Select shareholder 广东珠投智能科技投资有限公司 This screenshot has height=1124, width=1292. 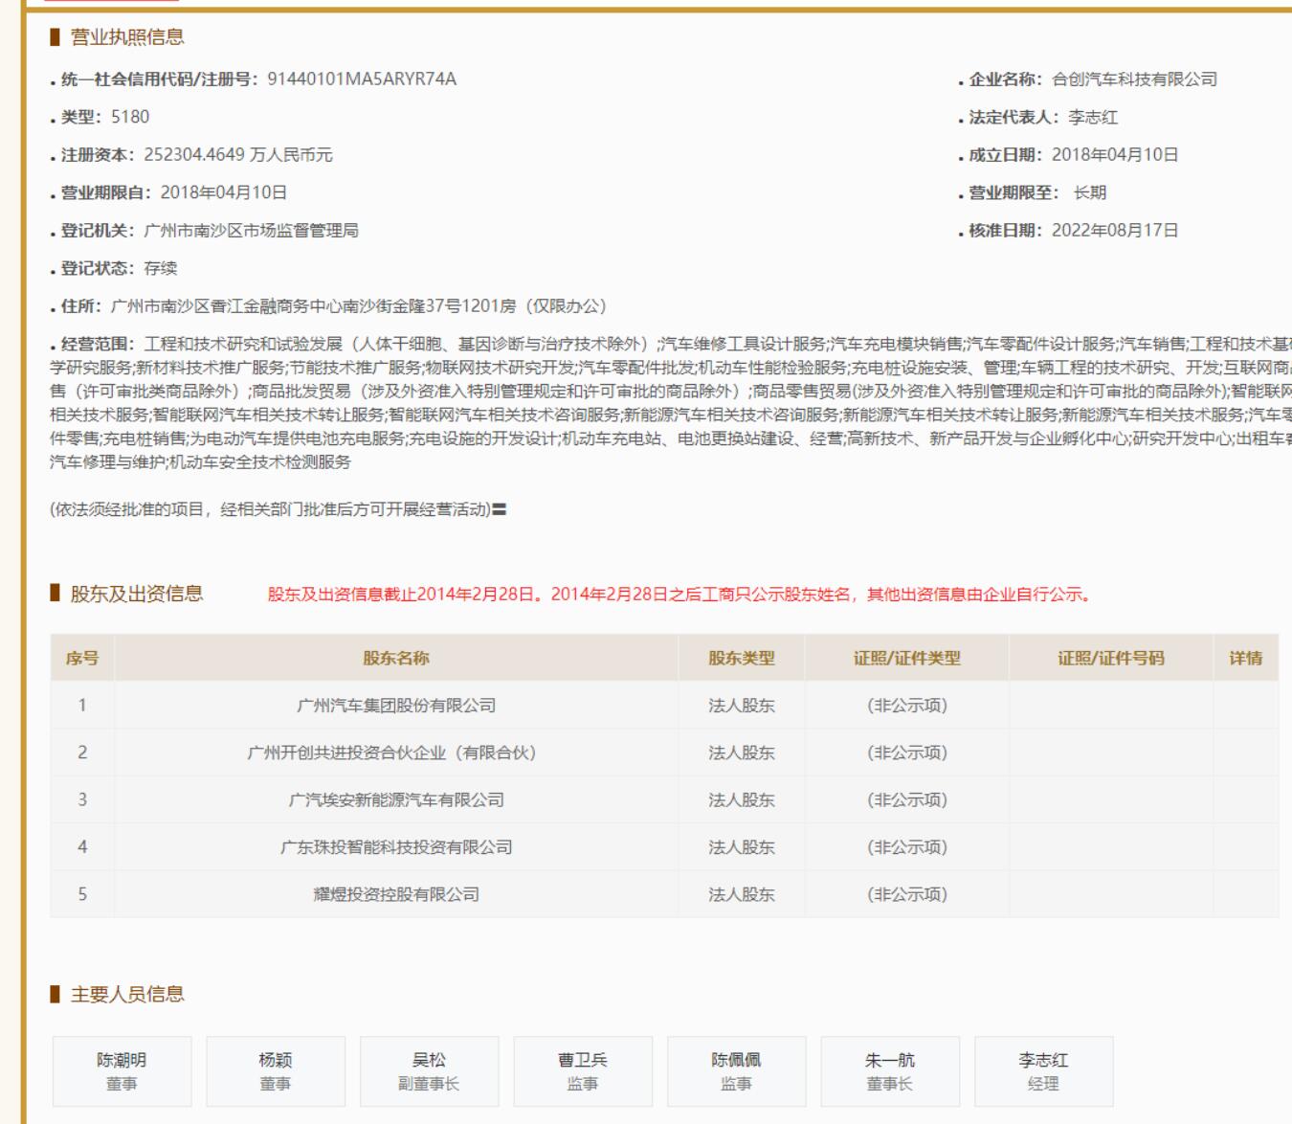point(396,847)
